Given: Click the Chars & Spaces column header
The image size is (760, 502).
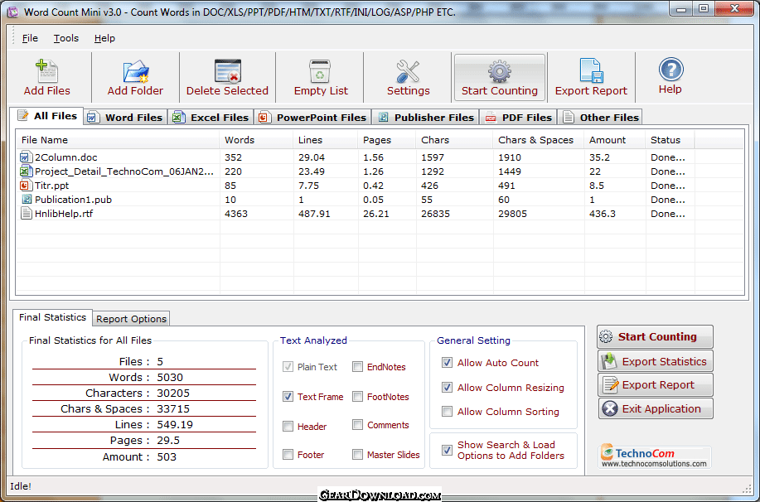Looking at the screenshot, I should point(539,140).
